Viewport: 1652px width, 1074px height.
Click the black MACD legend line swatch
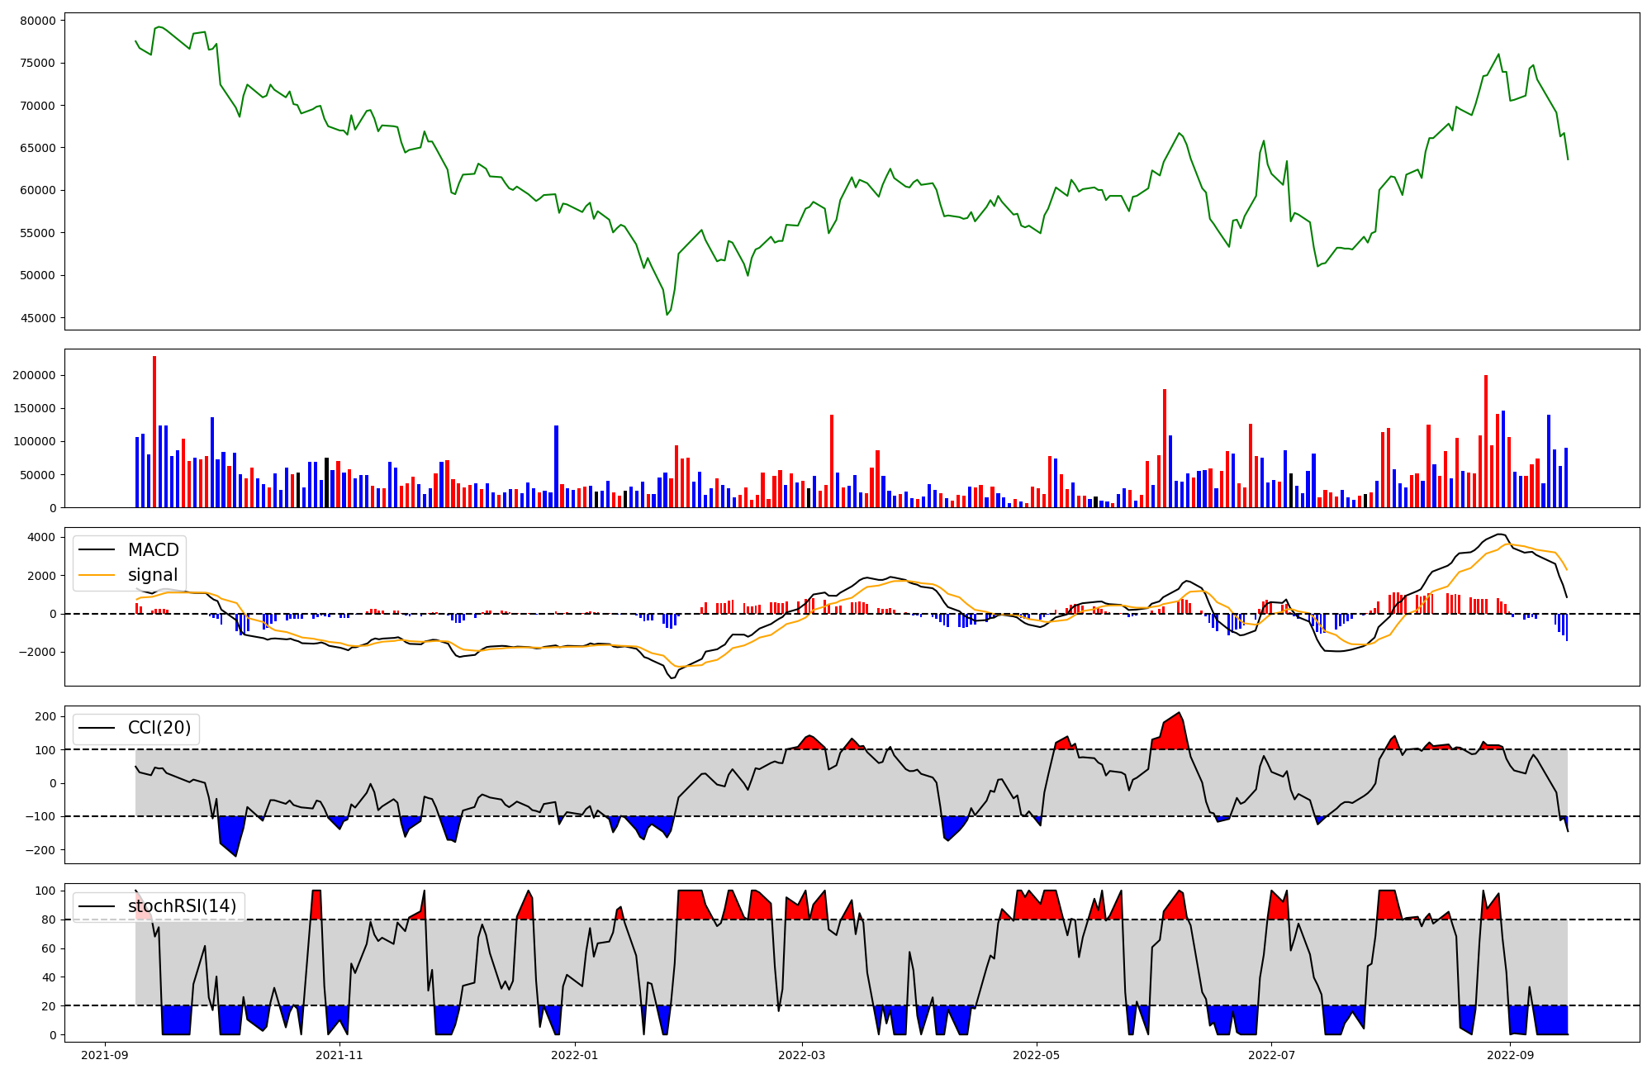98,551
